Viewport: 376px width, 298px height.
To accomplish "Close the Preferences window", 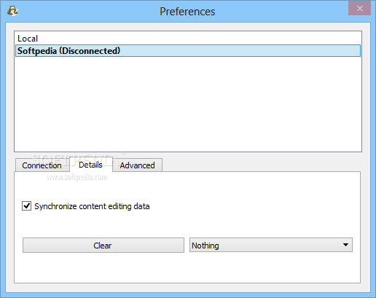I will [x=359, y=8].
